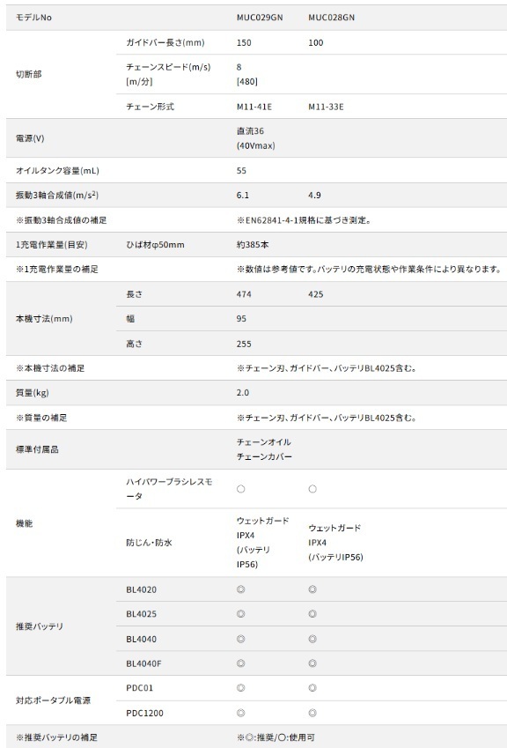Select oil tank capacity value 55

(241, 170)
